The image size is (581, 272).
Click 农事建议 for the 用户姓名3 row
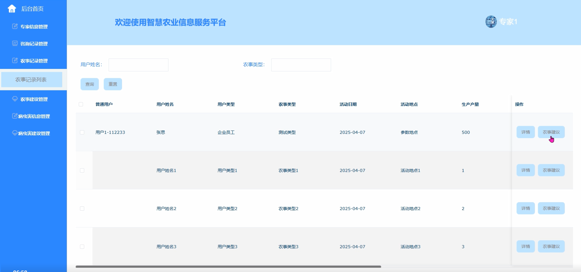click(551, 246)
